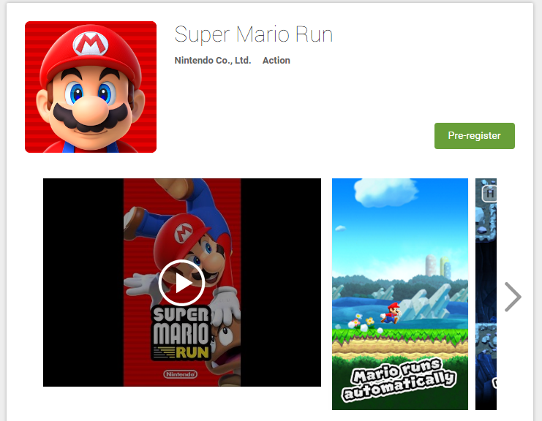Click the pause icon in the cave screenshot
This screenshot has width=542, height=421.
(x=489, y=194)
